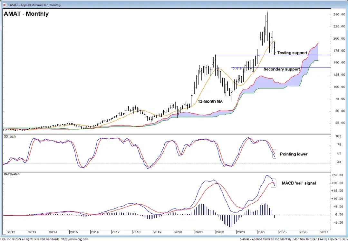This screenshot has width=348, height=241.
Task: Open the https://www.cqg.com link in the footer
Action: (74, 239)
